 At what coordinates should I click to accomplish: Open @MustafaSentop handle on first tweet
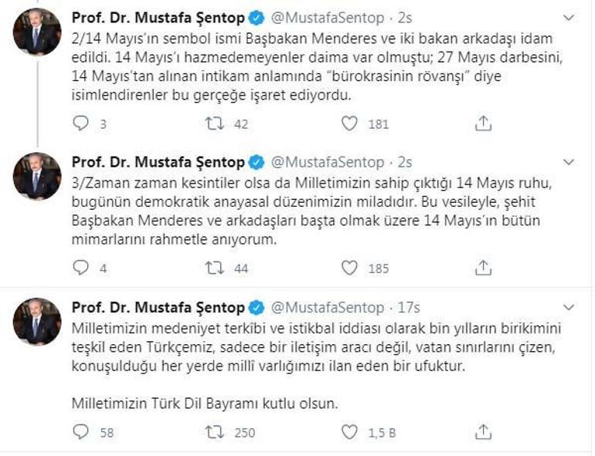(327, 17)
